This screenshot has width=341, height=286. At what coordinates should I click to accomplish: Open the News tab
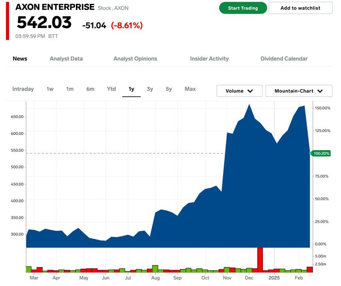point(20,58)
